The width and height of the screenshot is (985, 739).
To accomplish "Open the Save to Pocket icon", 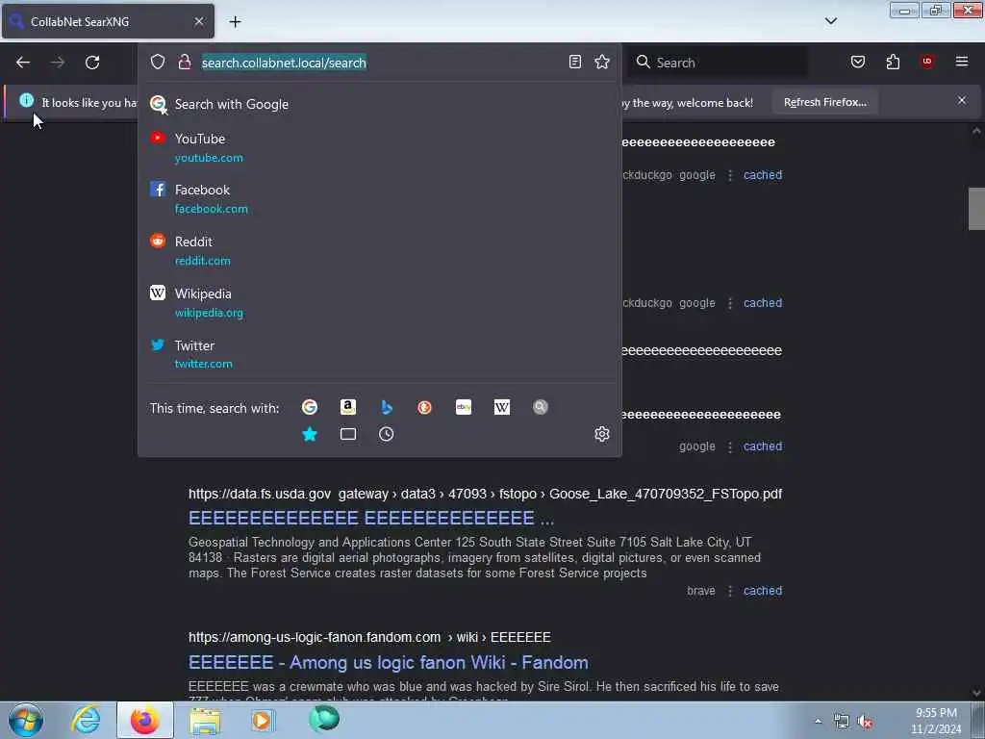I will tap(857, 62).
